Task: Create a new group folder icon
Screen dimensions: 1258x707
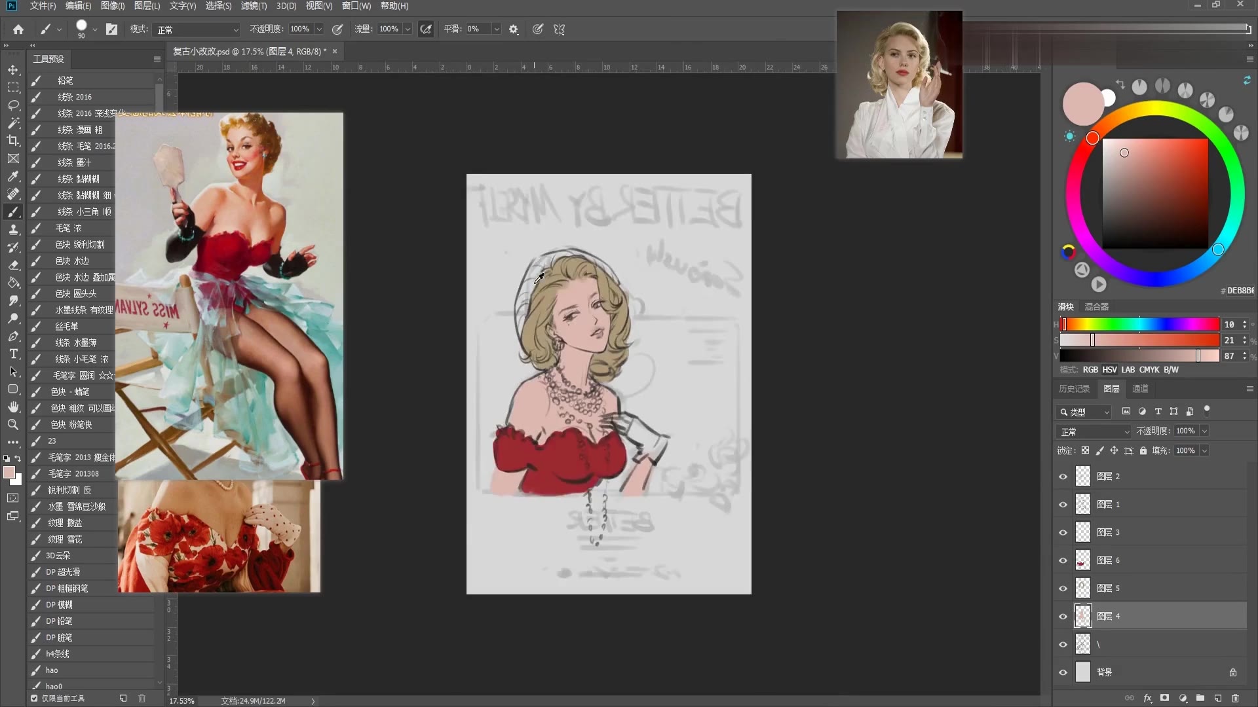Action: coord(1200,698)
